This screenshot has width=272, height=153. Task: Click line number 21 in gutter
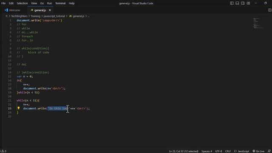click(x=9, y=100)
